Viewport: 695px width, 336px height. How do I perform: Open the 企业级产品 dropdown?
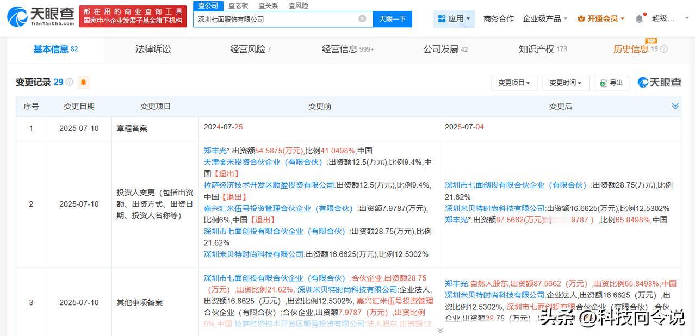pos(545,18)
